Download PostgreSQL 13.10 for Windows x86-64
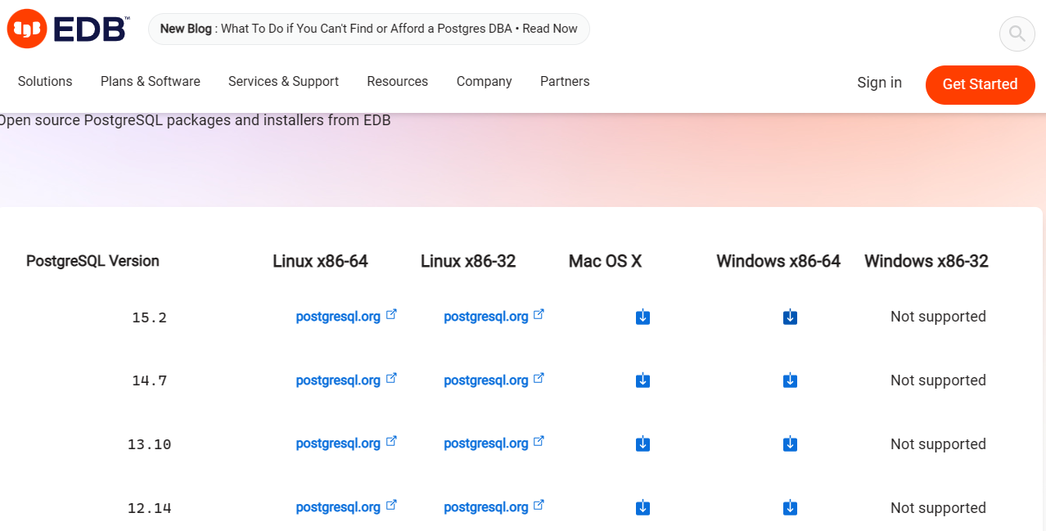This screenshot has width=1046, height=531. (x=791, y=444)
